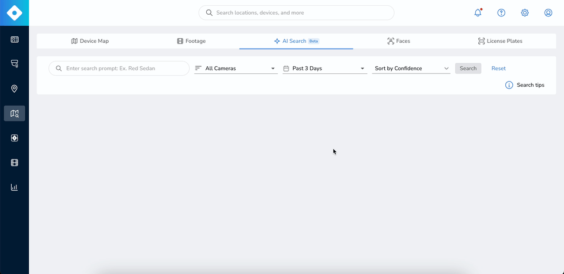
Task: Open the help question mark icon
Action: pos(501,12)
